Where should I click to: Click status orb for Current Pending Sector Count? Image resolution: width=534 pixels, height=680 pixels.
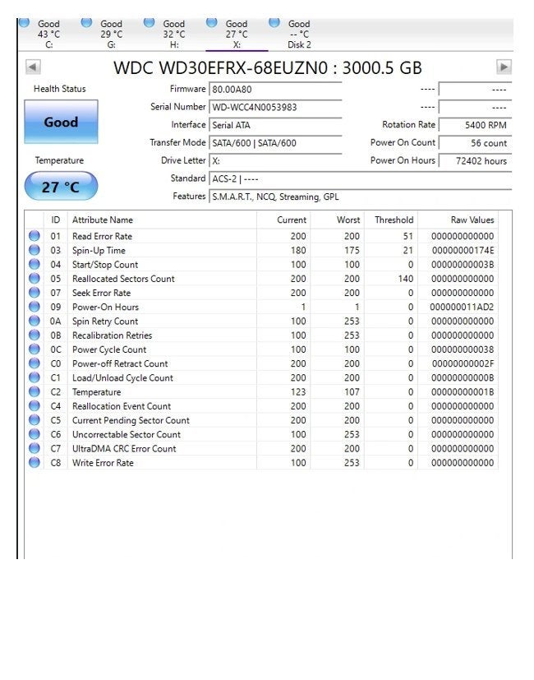point(35,420)
